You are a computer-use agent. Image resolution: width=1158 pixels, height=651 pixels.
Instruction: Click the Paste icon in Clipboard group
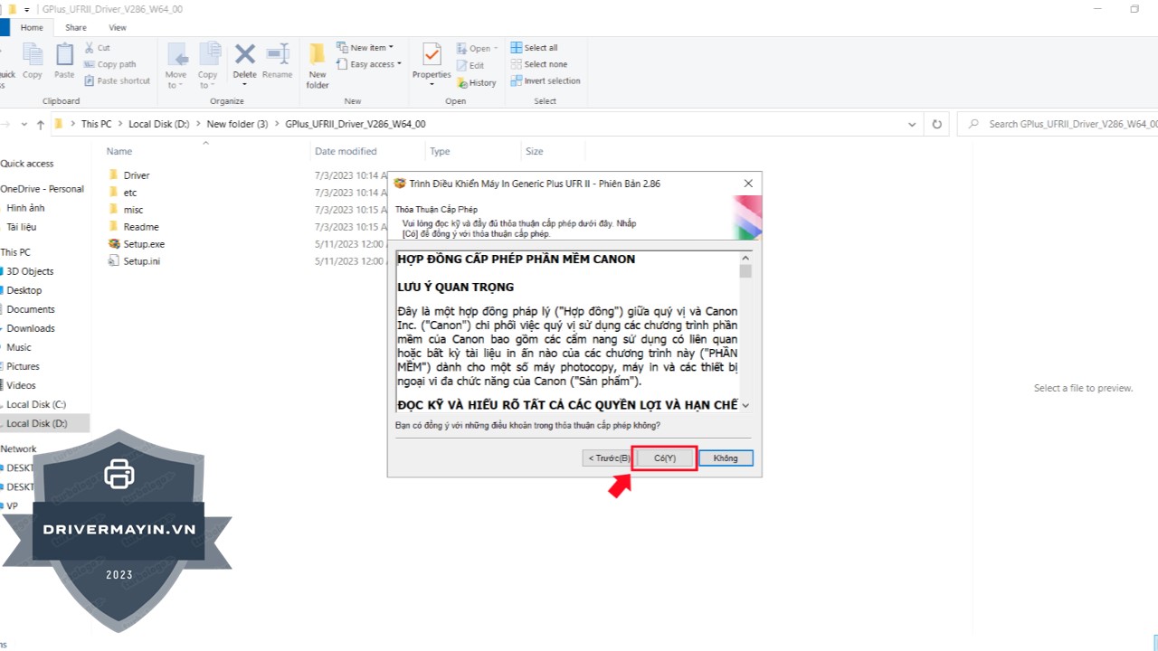[x=64, y=61]
